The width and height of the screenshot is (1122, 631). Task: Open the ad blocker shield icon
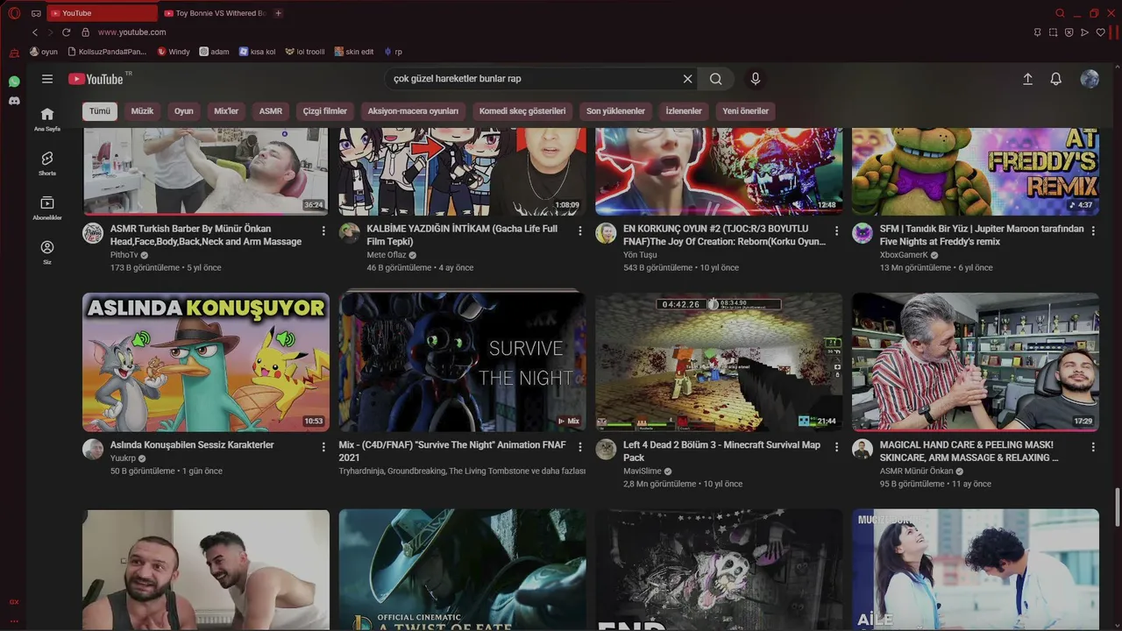[1069, 32]
